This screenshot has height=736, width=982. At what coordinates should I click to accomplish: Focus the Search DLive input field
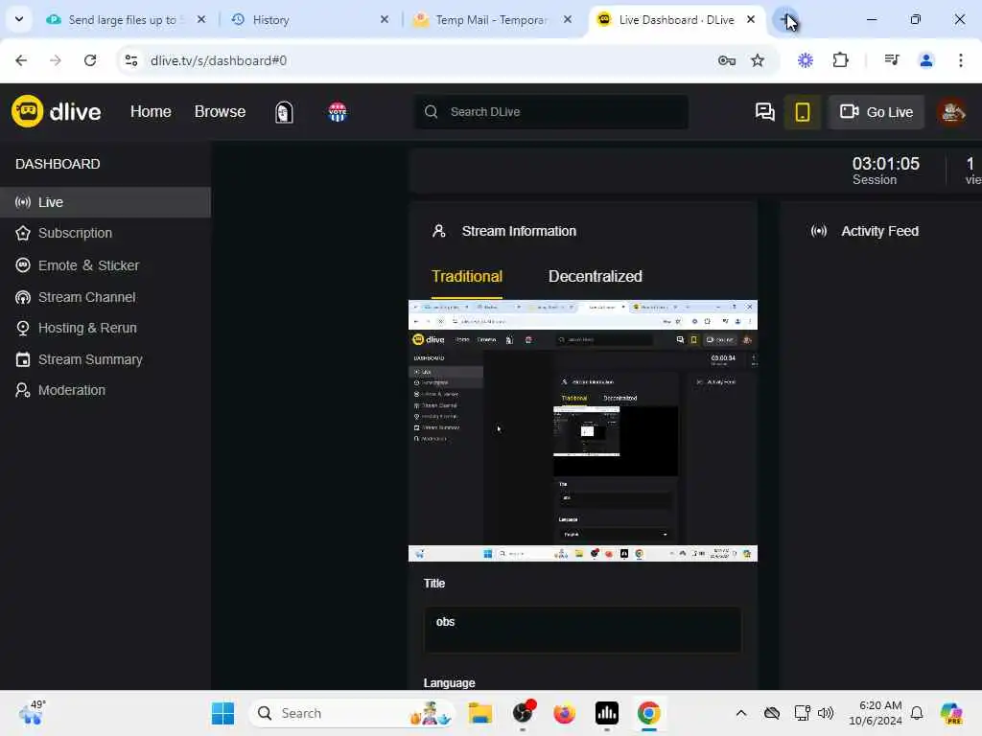551,111
